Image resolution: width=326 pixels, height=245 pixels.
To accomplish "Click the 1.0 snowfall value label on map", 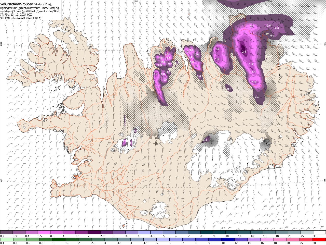I will pyautogui.click(x=186, y=52).
